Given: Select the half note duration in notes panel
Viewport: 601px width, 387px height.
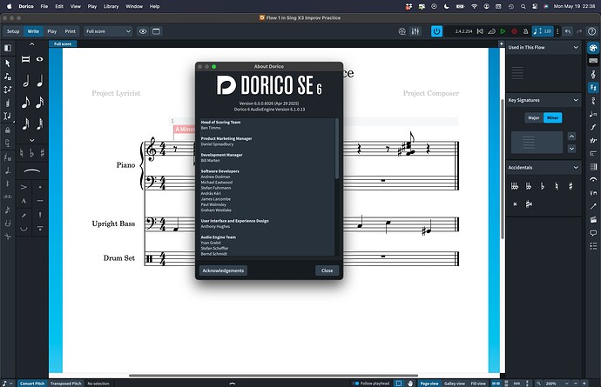Looking at the screenshot, I should [25, 81].
